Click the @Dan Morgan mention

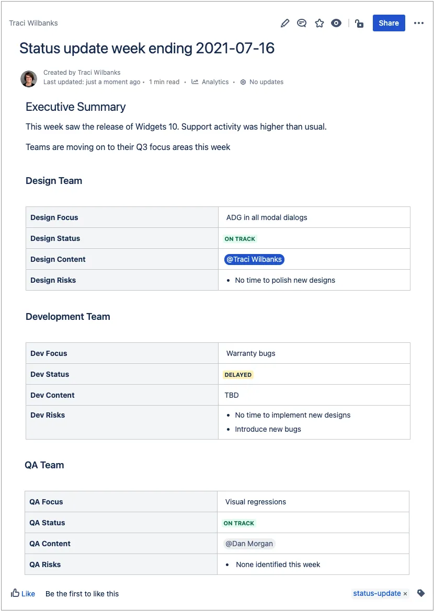click(249, 544)
